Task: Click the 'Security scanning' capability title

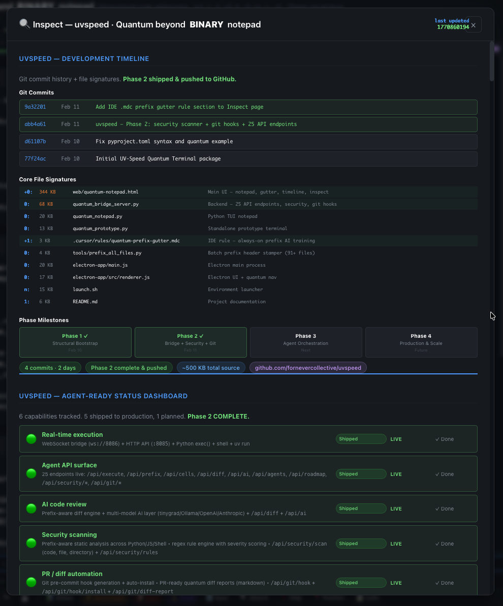Action: pyautogui.click(x=69, y=535)
